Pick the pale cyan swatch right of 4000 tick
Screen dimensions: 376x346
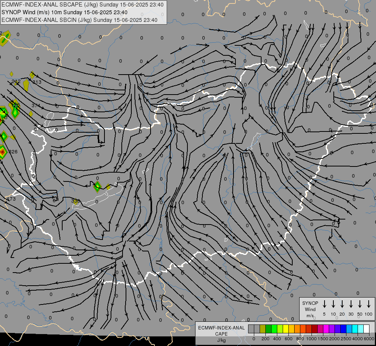(x=361, y=329)
